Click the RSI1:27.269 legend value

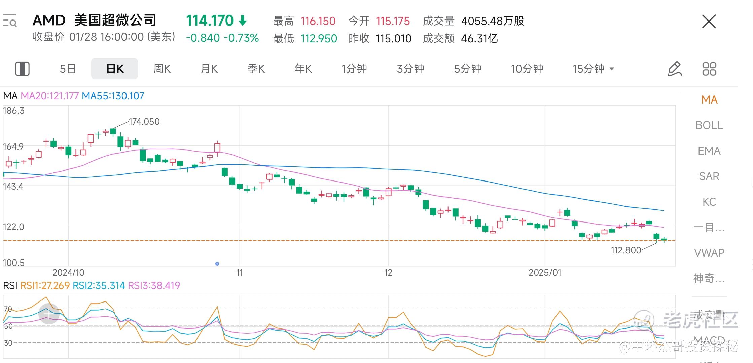pyautogui.click(x=45, y=286)
